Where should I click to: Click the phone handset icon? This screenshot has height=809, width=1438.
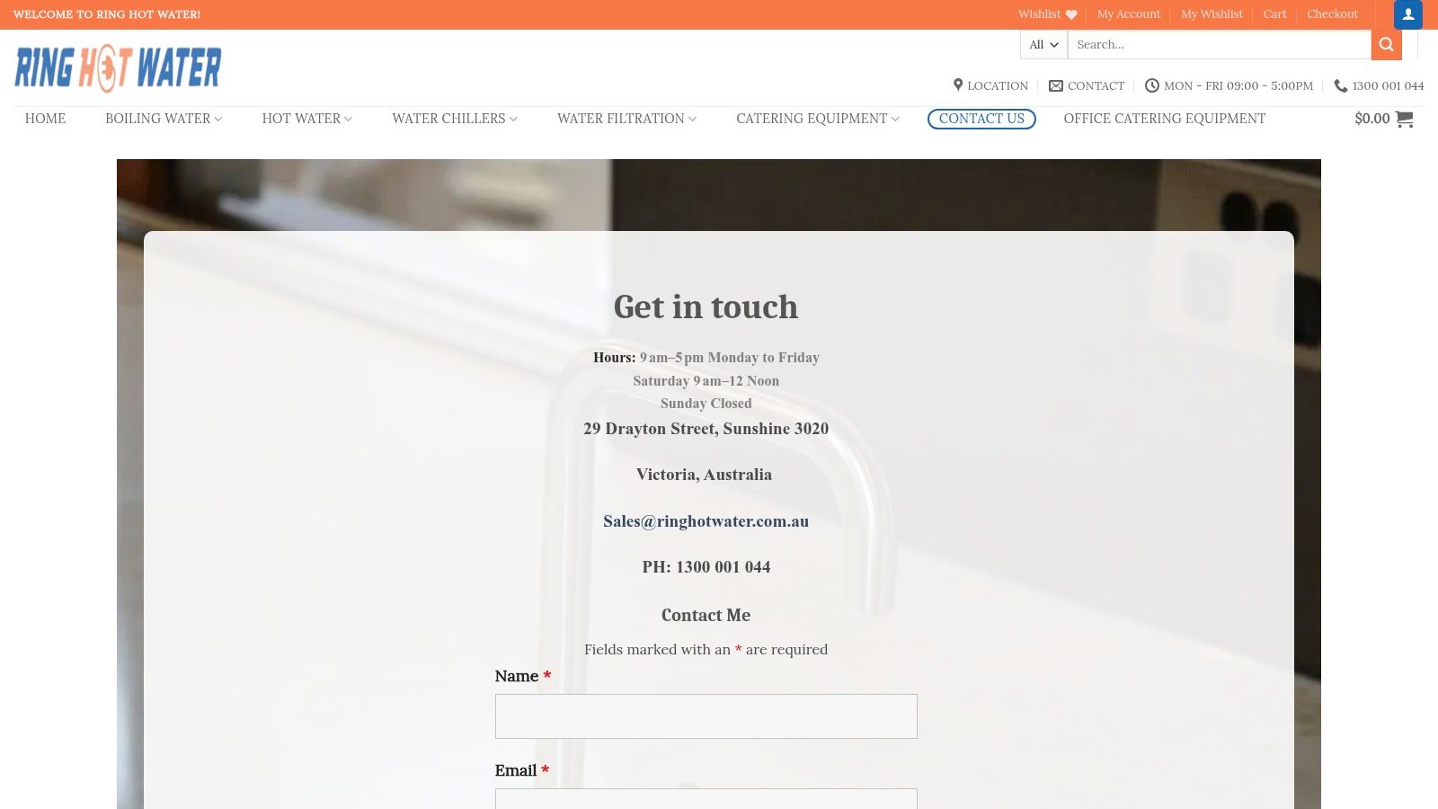tap(1341, 85)
